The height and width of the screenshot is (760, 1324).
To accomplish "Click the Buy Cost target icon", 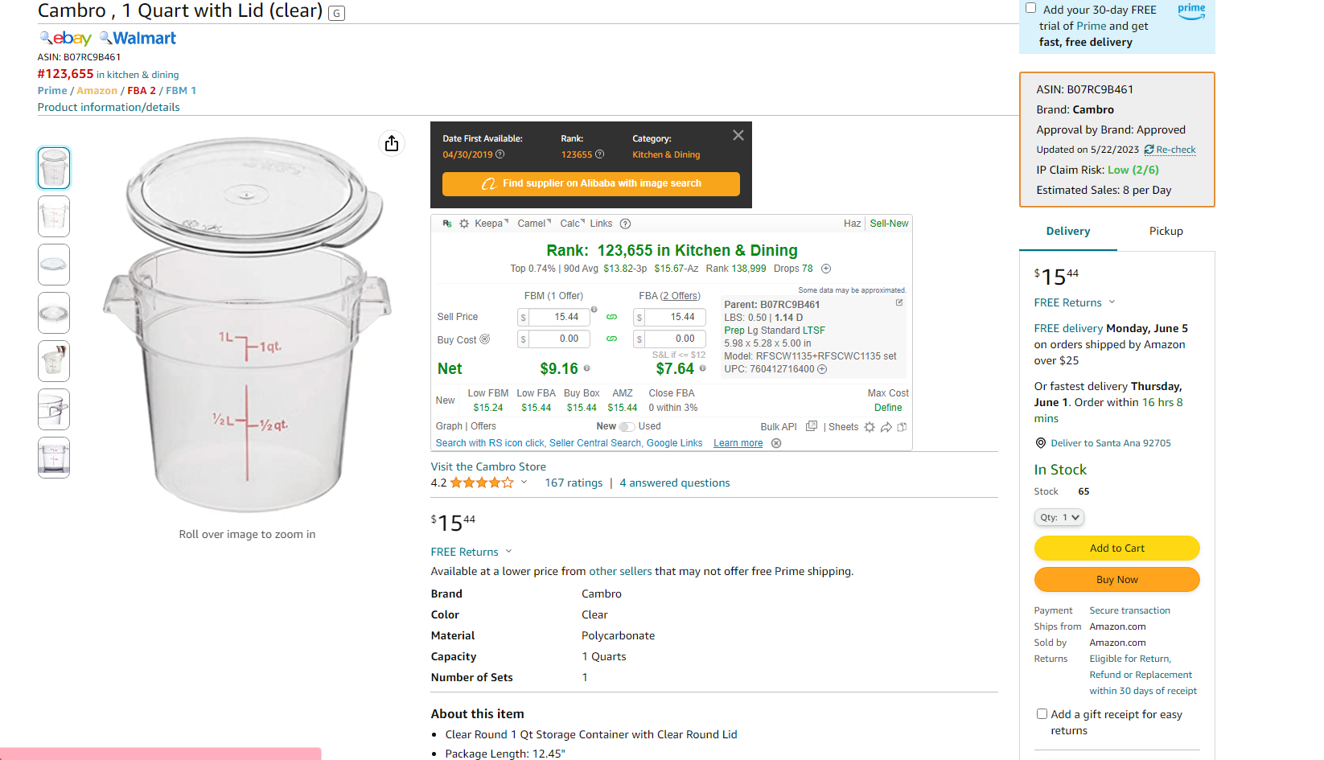I will point(485,339).
